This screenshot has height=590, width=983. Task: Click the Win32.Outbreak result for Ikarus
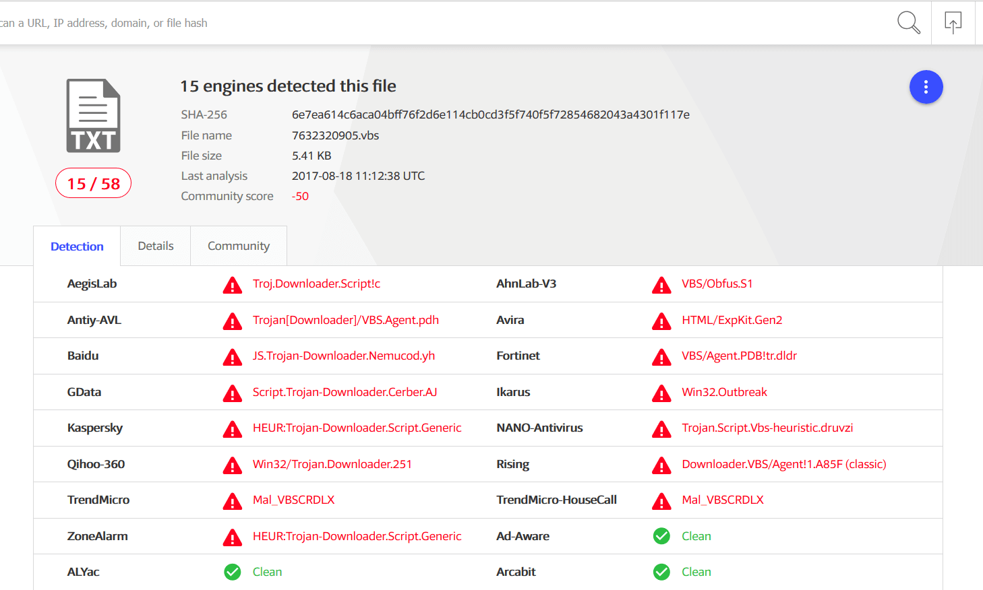(x=724, y=392)
